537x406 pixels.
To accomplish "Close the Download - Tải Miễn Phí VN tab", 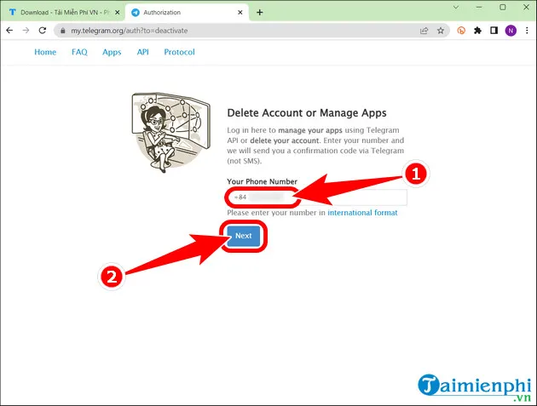I will coord(117,12).
